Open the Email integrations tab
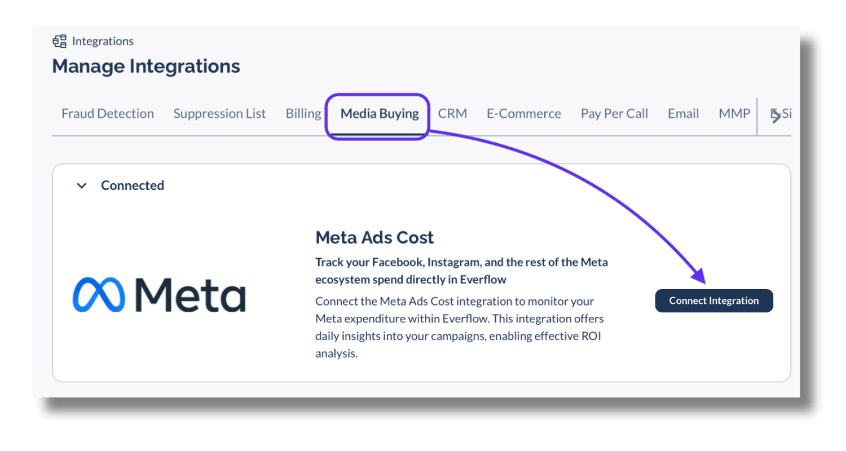This screenshot has height=451, width=846. tap(684, 114)
